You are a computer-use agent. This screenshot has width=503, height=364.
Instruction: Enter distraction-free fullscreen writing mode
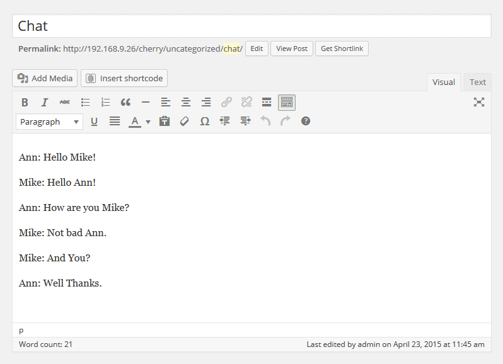pos(479,102)
